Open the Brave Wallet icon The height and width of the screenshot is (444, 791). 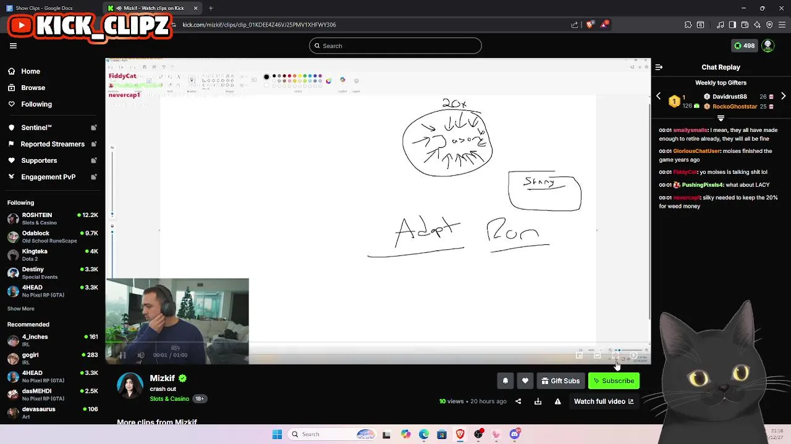click(x=745, y=25)
